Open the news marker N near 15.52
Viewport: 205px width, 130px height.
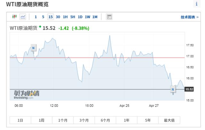173,89
